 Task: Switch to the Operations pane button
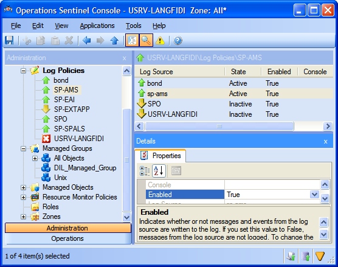coord(67,238)
